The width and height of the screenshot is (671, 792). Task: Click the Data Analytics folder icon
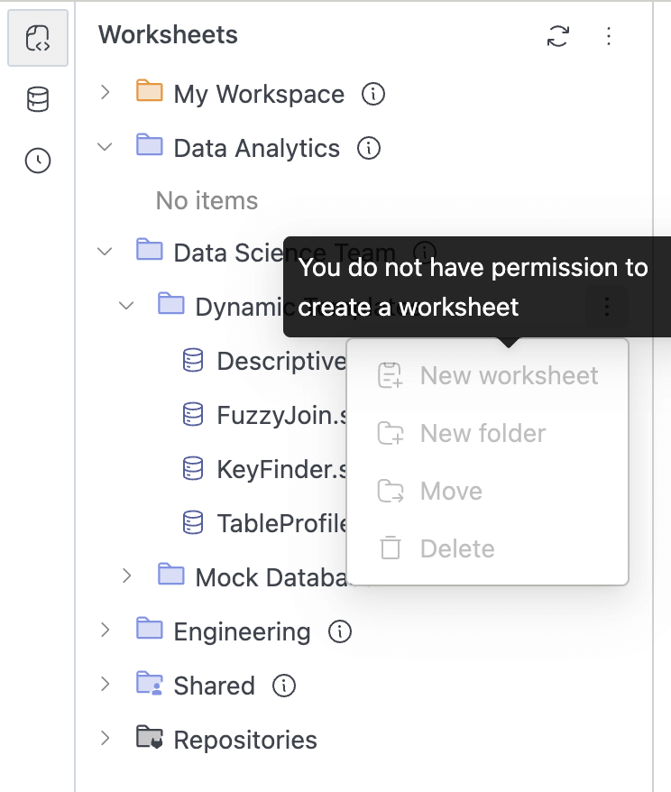click(150, 145)
